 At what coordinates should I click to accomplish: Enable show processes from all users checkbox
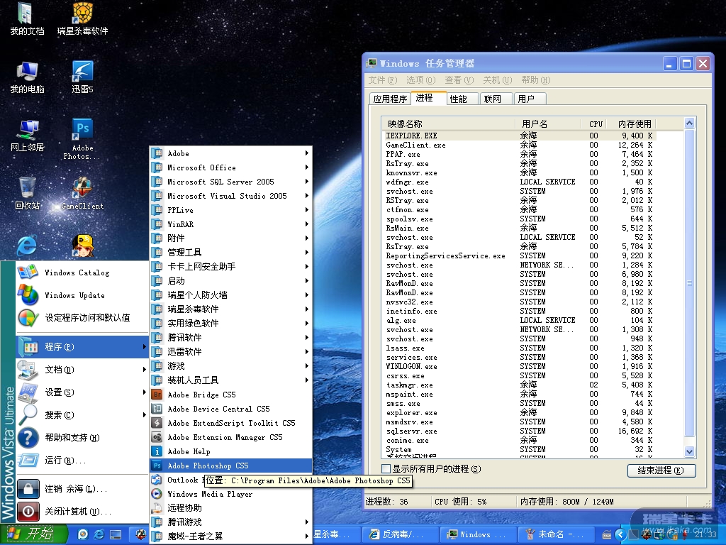click(x=386, y=469)
